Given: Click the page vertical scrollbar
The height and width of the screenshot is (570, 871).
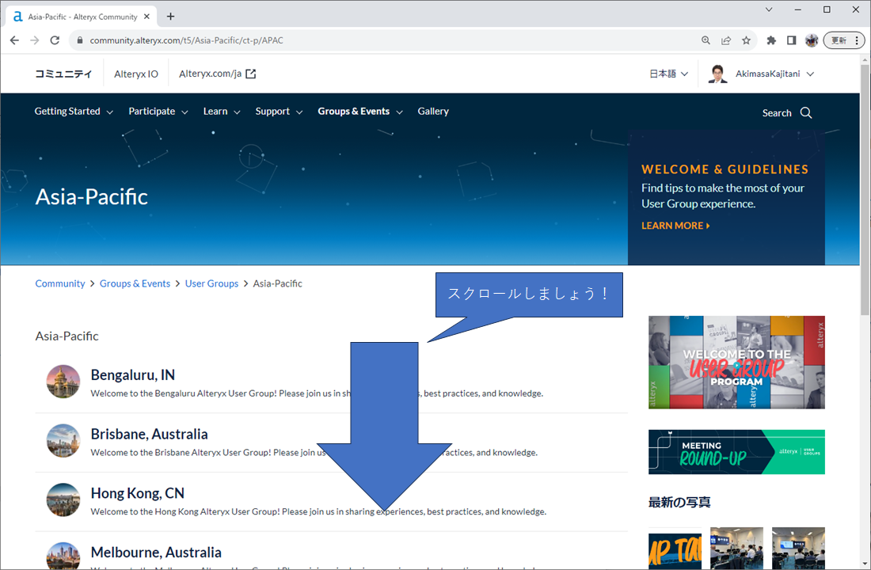Looking at the screenshot, I should pos(865,237).
